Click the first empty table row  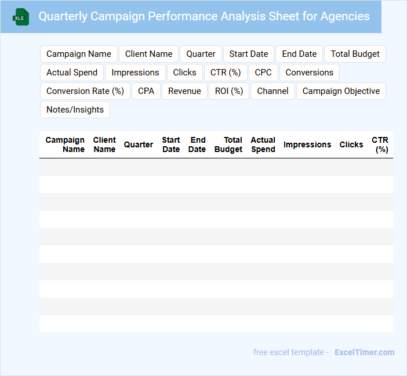(216, 167)
